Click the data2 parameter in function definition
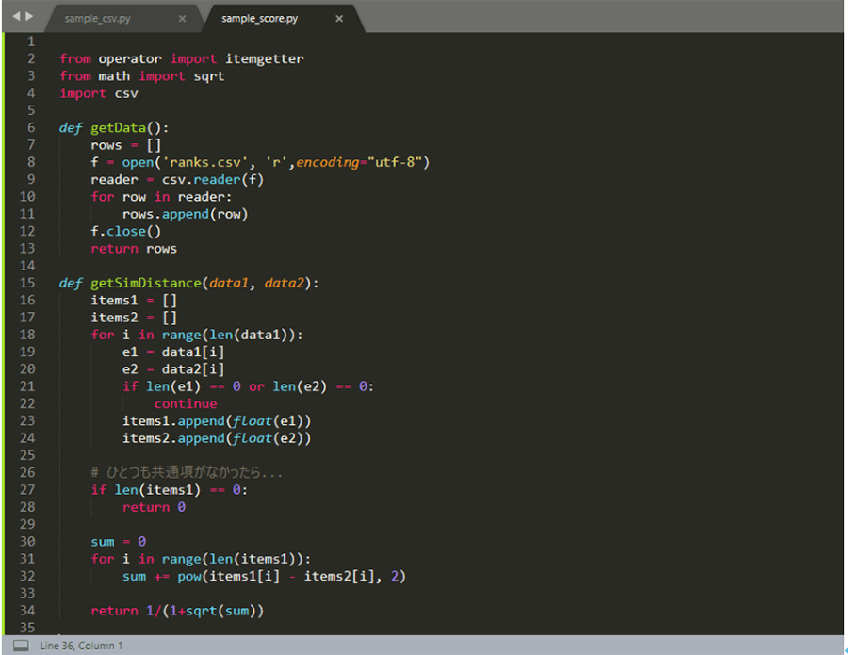848x655 pixels. (x=284, y=284)
